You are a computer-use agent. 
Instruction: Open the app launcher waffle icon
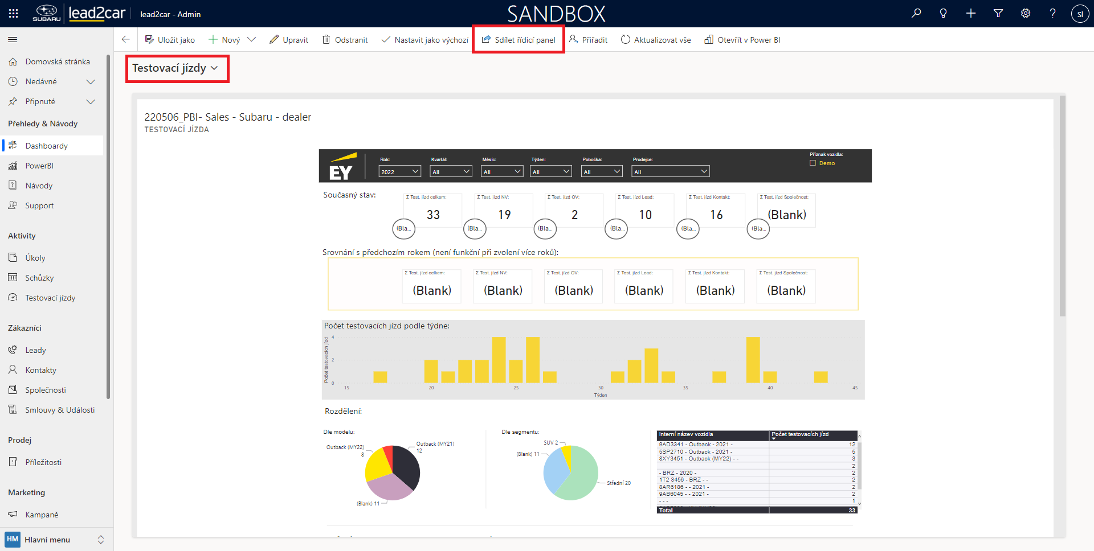tap(14, 14)
